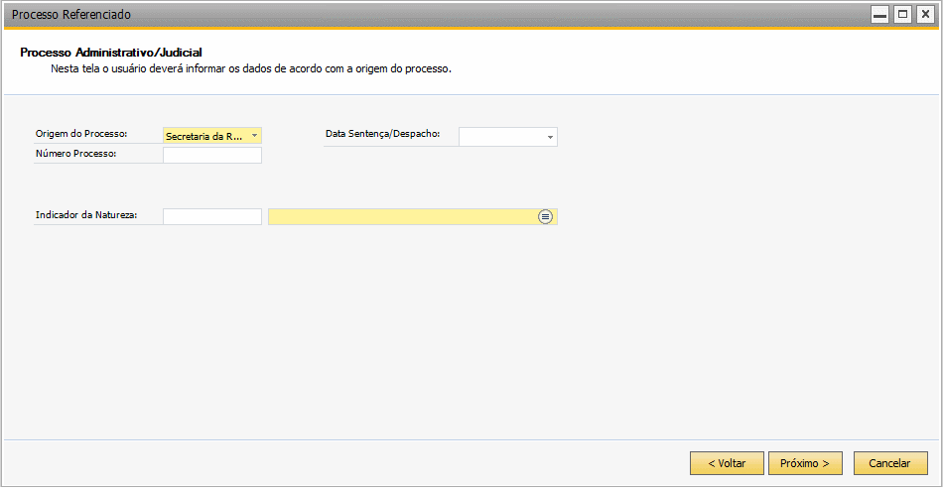Select the Data Sentença/Despacho label

382,134
